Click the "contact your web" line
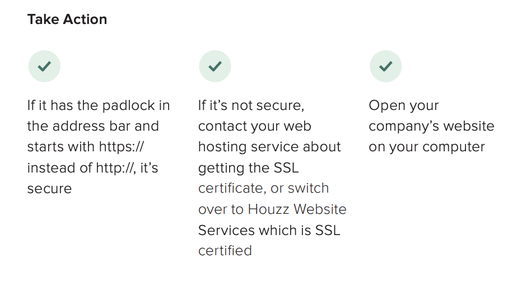531x287 pixels. tap(254, 126)
